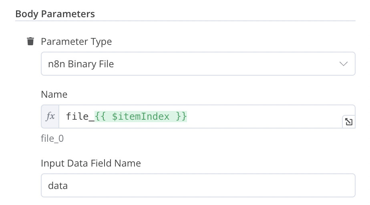Click into the "data" input field
The height and width of the screenshot is (205, 370).
[x=198, y=185]
